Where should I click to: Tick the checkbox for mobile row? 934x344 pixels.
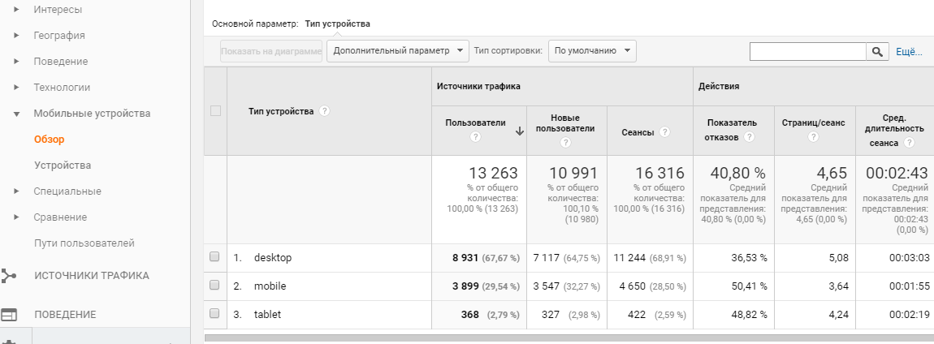(x=214, y=285)
